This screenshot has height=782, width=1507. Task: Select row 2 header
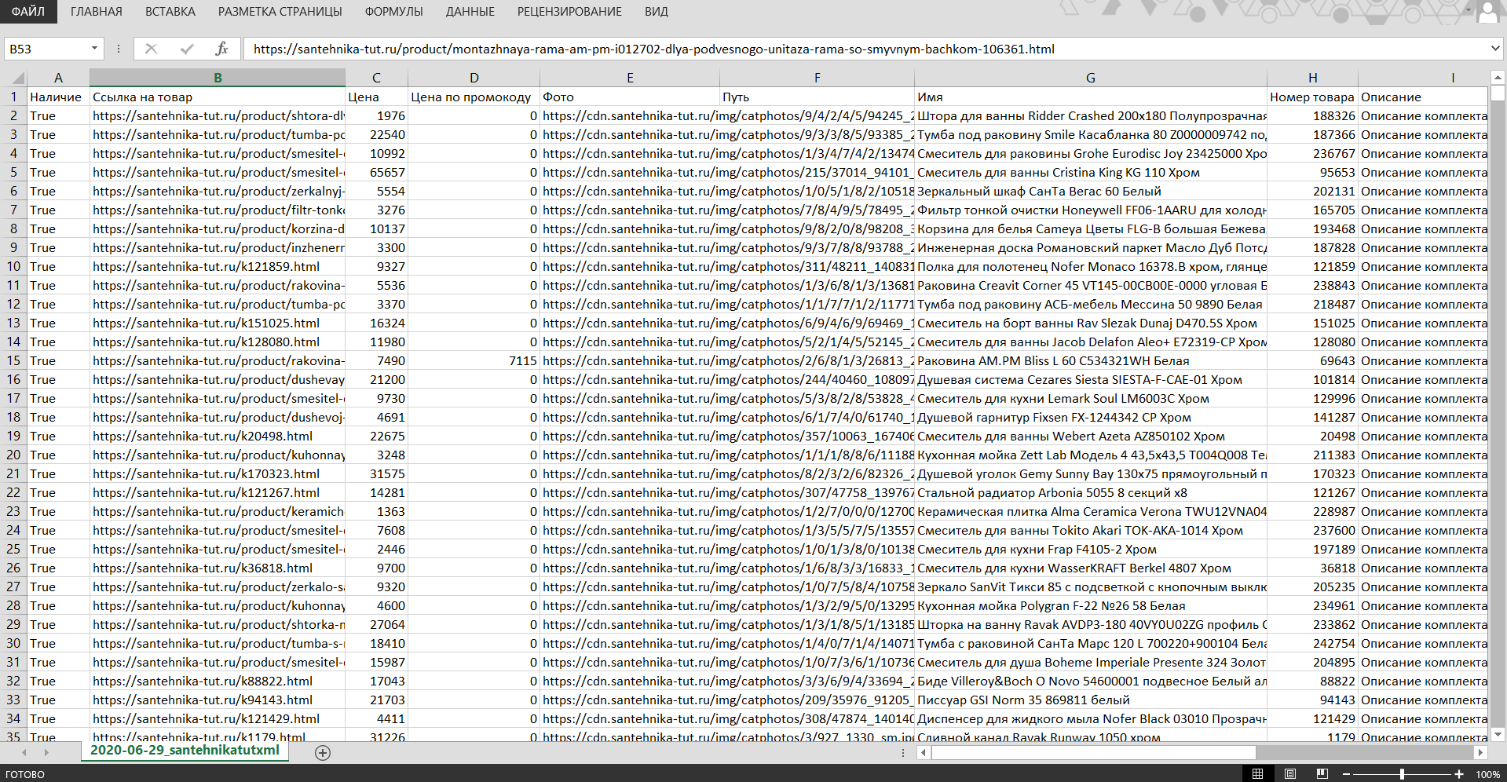(x=13, y=115)
